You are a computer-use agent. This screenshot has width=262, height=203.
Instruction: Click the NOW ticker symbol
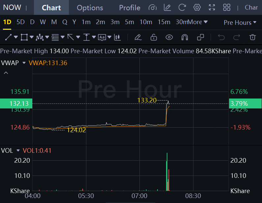click(x=12, y=7)
